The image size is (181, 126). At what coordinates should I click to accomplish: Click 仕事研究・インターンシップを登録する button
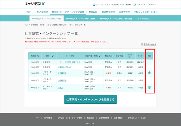tap(90, 100)
